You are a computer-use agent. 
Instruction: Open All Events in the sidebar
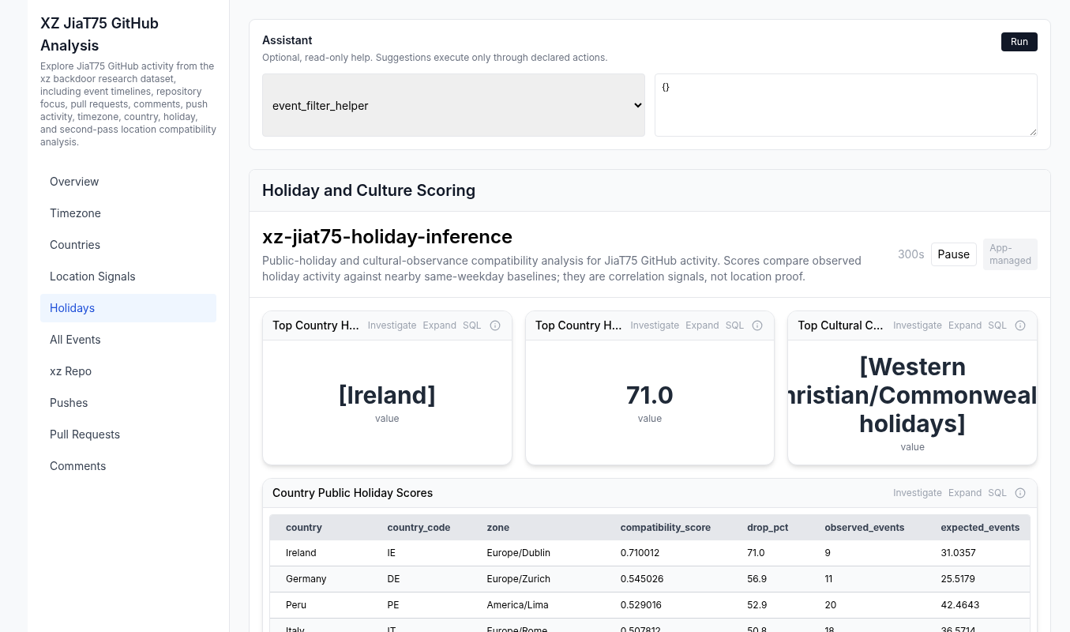[x=128, y=340]
